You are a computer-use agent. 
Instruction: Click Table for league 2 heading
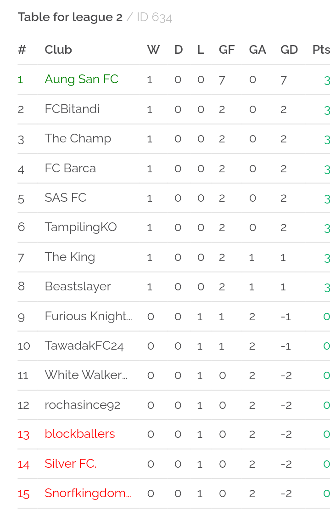coord(70,17)
